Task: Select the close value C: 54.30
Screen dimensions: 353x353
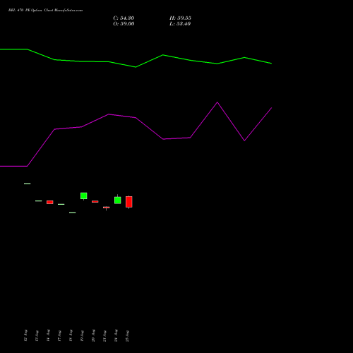Action: [x=124, y=18]
